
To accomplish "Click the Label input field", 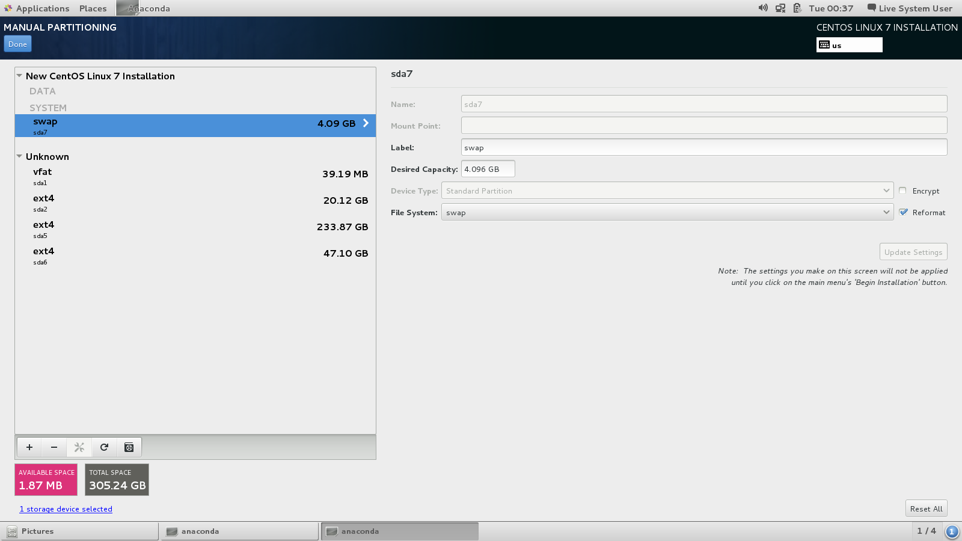I will (x=704, y=147).
